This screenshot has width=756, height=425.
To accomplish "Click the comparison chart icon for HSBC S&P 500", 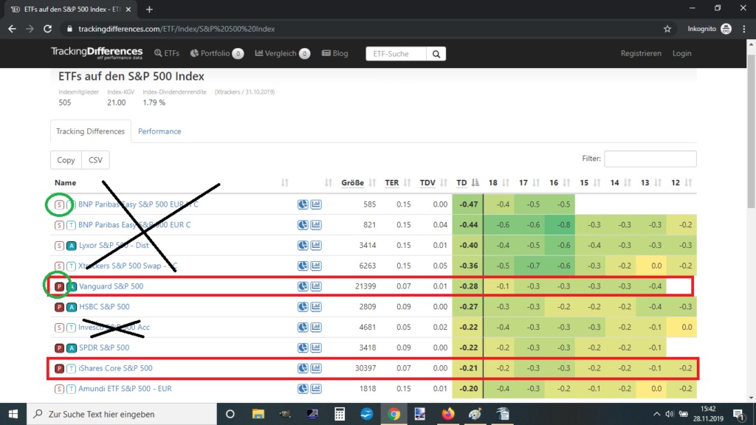I will (x=316, y=306).
